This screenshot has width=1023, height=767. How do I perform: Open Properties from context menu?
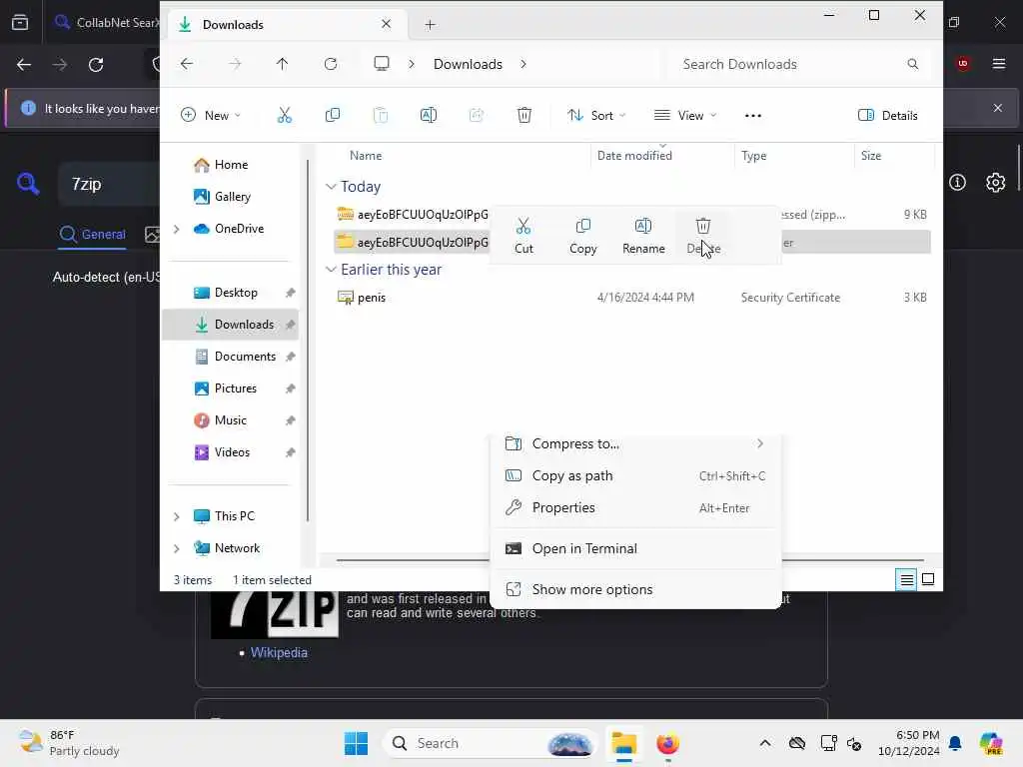(x=635, y=507)
